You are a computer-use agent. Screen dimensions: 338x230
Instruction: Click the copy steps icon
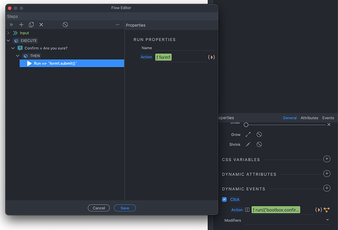click(31, 24)
